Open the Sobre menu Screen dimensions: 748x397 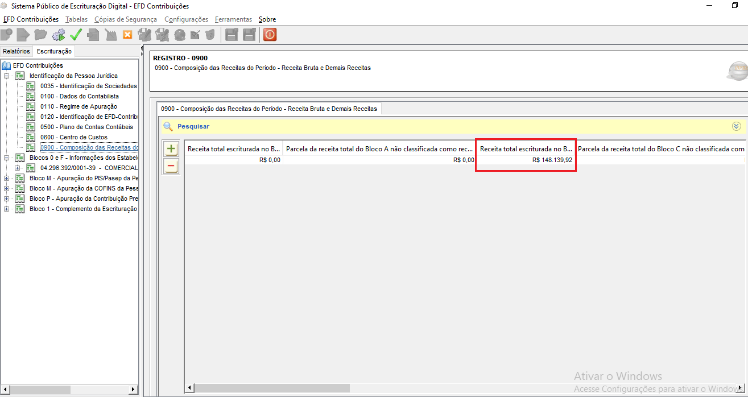coord(267,19)
